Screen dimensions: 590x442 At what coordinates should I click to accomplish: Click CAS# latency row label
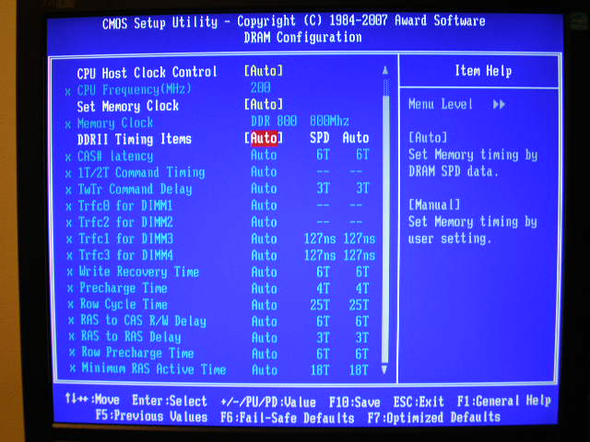click(115, 156)
